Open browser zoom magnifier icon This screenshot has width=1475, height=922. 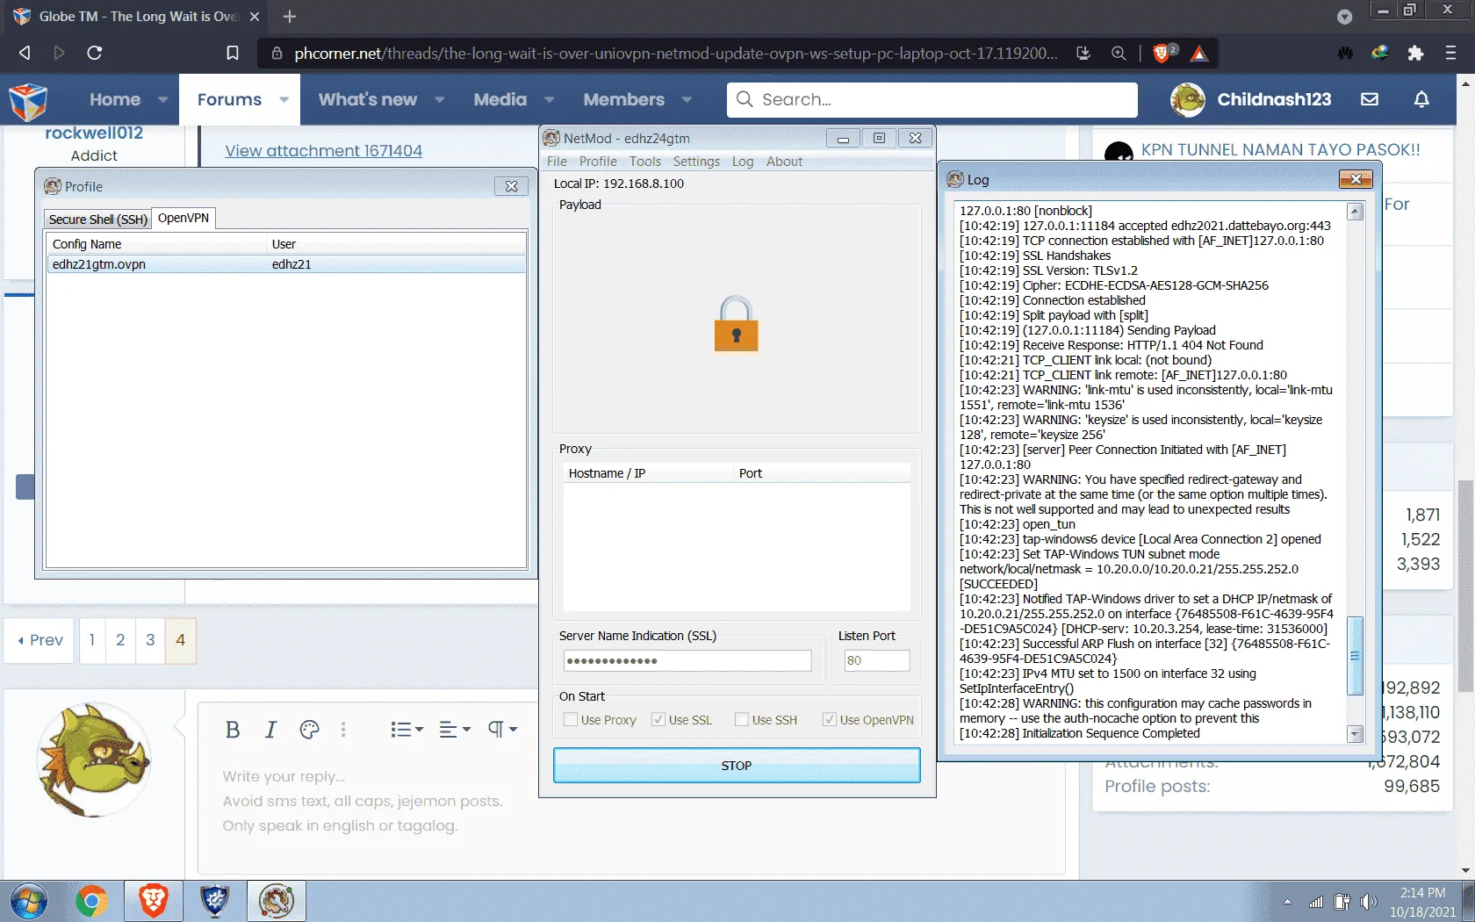pos(1119,53)
